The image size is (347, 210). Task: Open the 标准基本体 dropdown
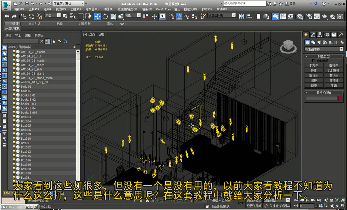coord(324,49)
